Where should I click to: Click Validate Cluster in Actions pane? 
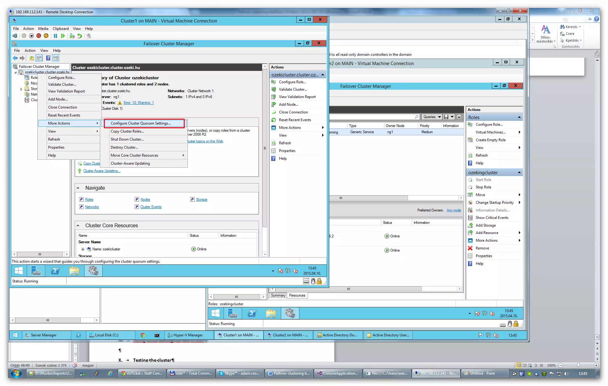click(293, 89)
